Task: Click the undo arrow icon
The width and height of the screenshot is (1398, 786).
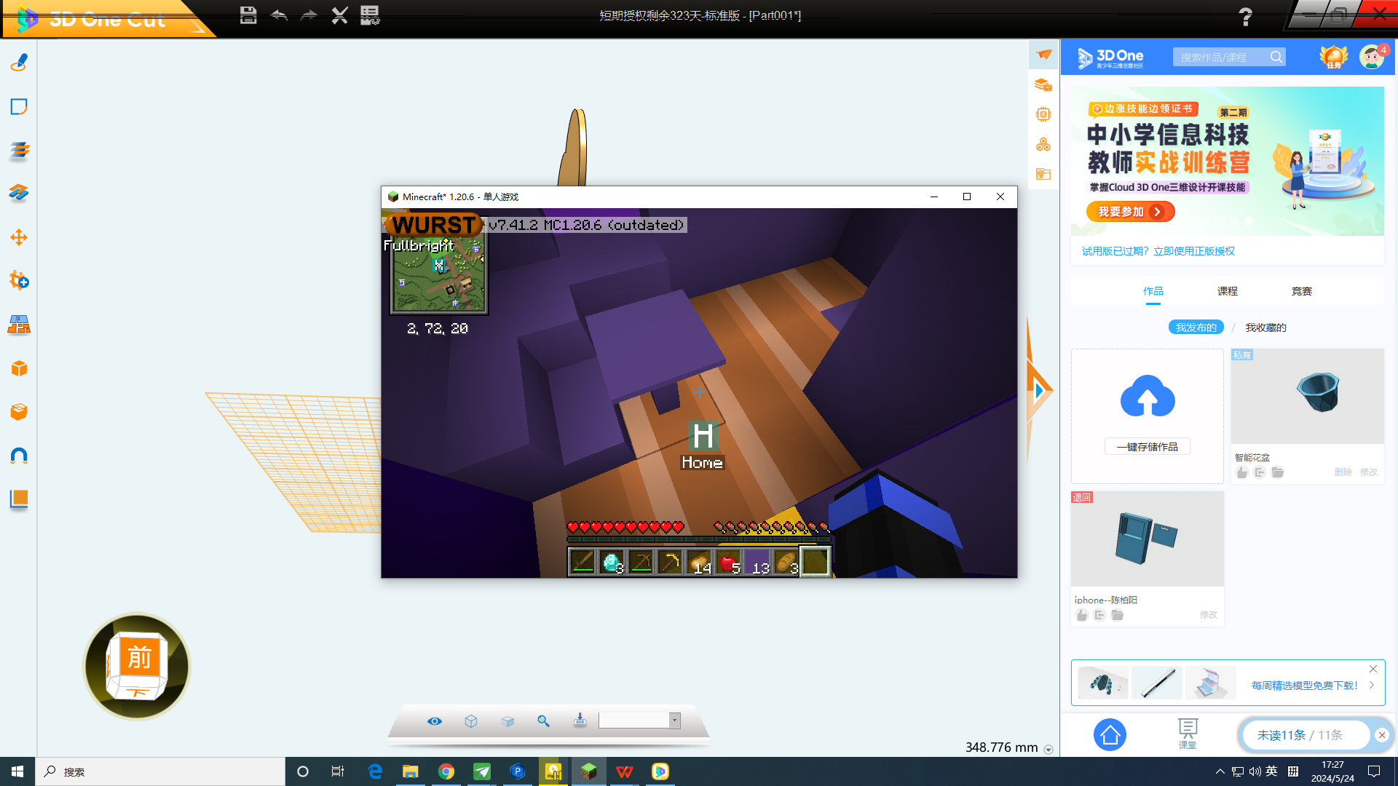Action: (279, 15)
